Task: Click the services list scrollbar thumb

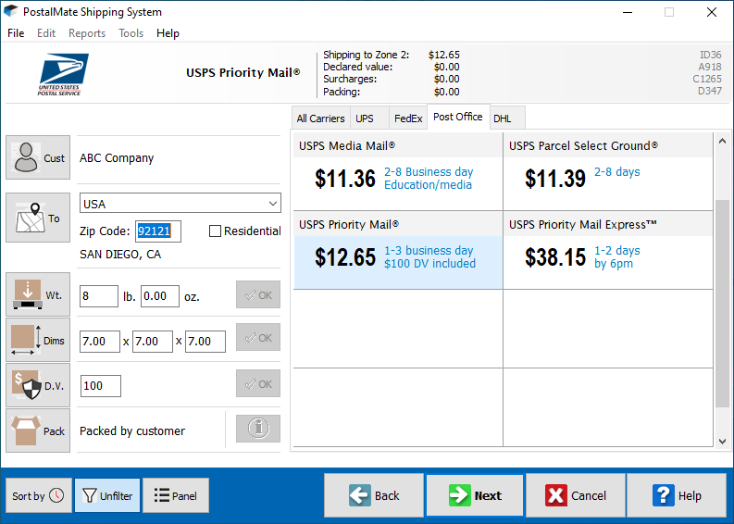Action: (x=722, y=304)
